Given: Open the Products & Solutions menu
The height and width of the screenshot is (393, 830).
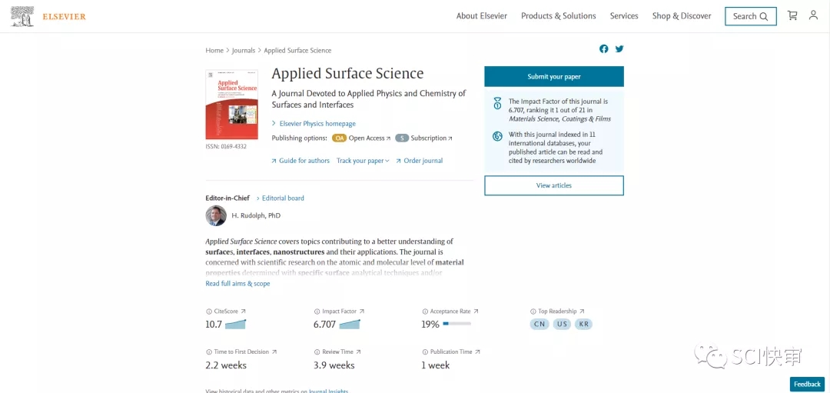Looking at the screenshot, I should coord(558,16).
